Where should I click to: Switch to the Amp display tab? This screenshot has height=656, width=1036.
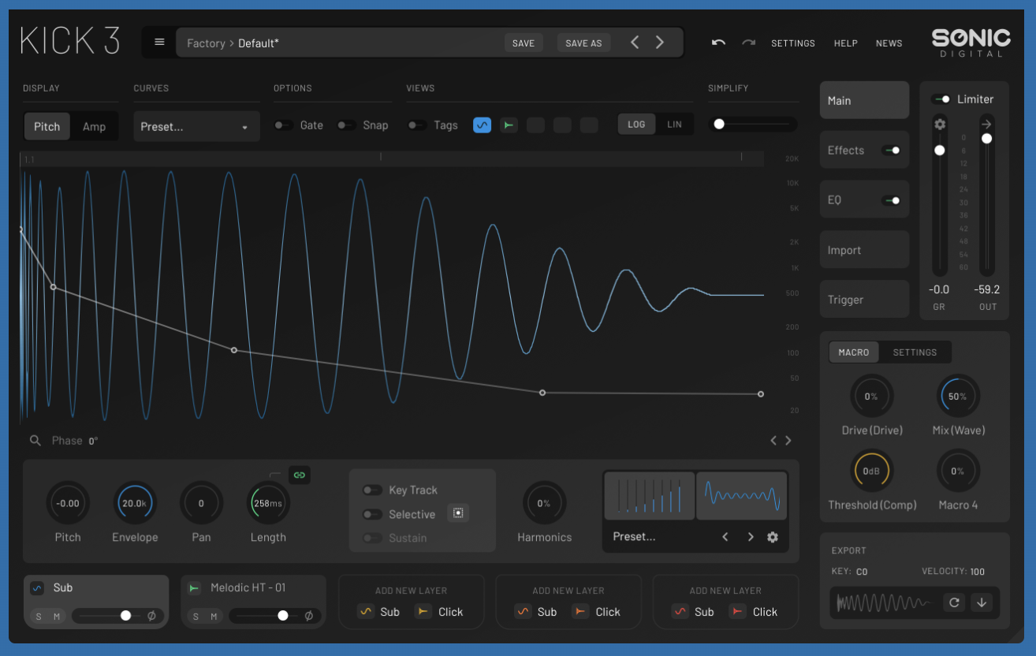point(94,127)
